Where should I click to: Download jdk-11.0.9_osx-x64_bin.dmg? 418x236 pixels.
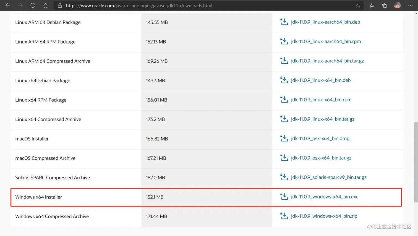pyautogui.click(x=320, y=138)
